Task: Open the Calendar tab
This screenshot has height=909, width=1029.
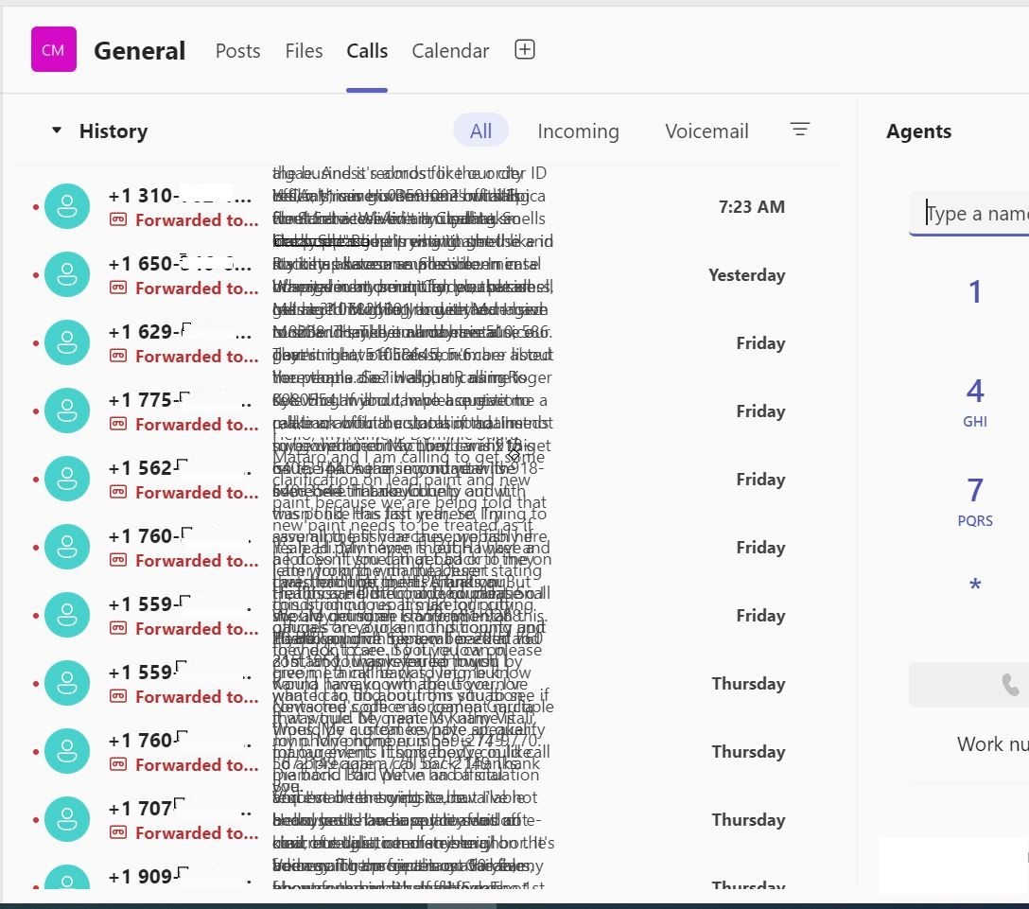Action: 450,50
